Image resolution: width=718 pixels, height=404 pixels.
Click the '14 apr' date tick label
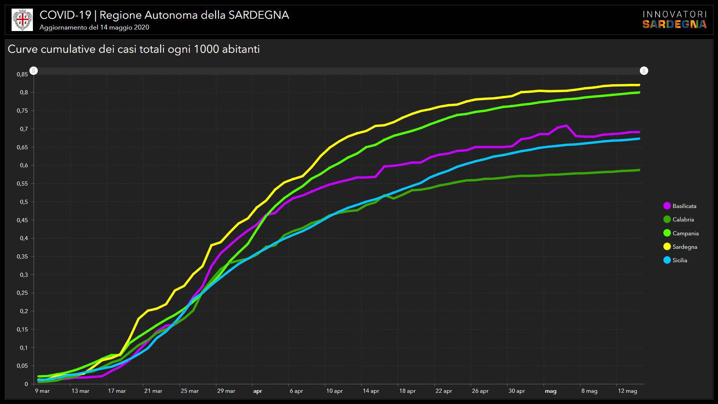[x=371, y=391]
